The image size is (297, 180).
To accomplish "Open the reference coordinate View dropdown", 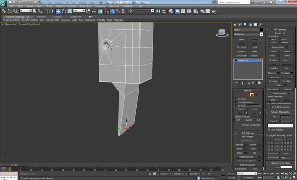I will tap(79, 11).
